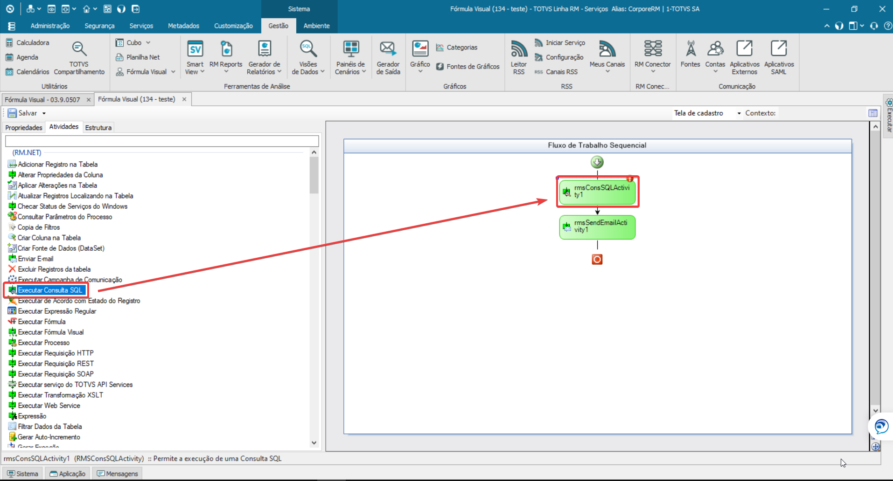893x481 pixels.
Task: Switch to the Estrutura tab
Action: [x=98, y=128]
